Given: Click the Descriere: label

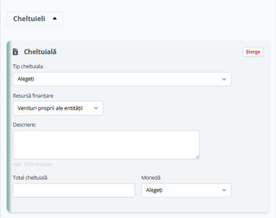Looking at the screenshot, I should (x=24, y=124).
